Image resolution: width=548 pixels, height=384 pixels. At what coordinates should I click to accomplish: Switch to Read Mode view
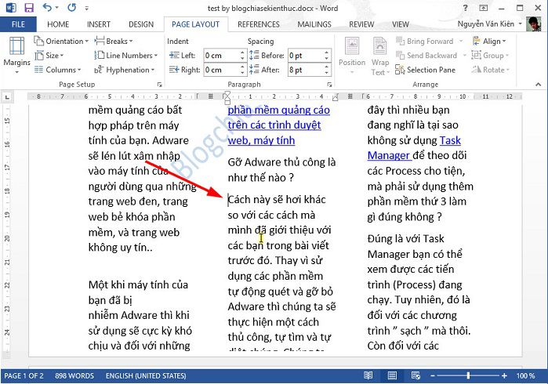[368, 375]
